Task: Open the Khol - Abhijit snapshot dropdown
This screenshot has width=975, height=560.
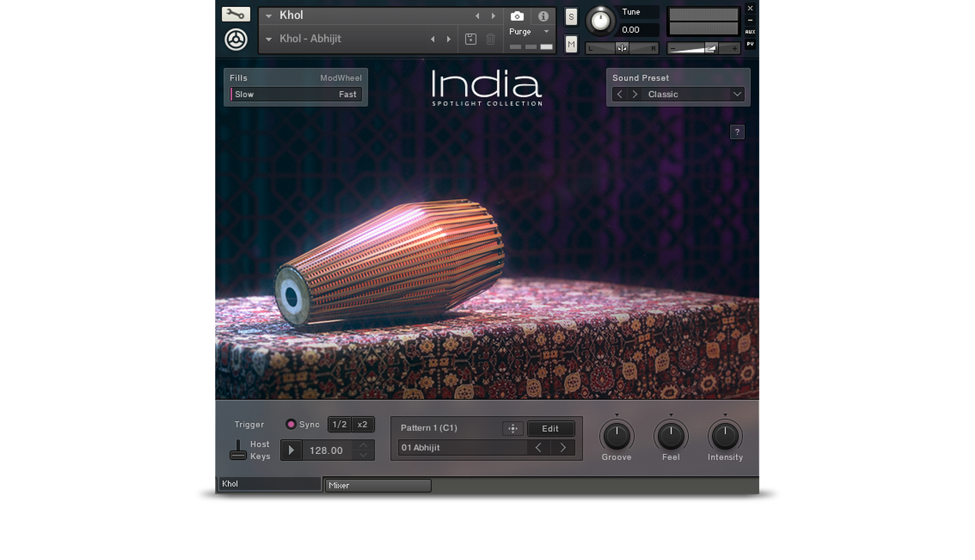Action: 269,39
